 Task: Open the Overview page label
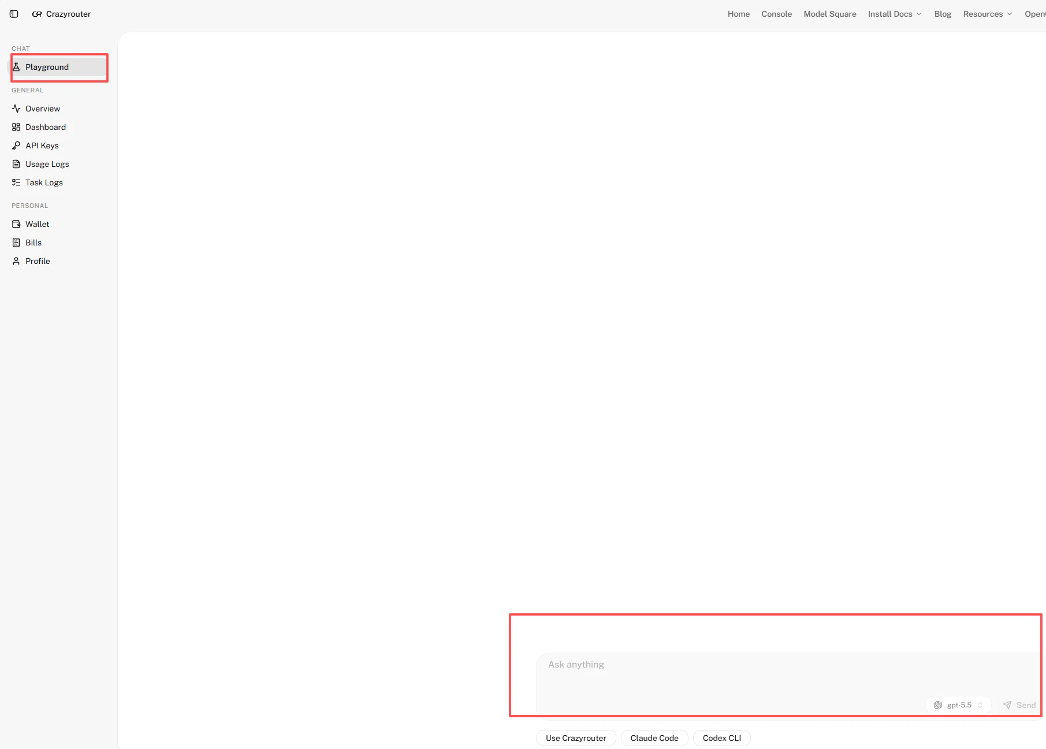pos(43,109)
